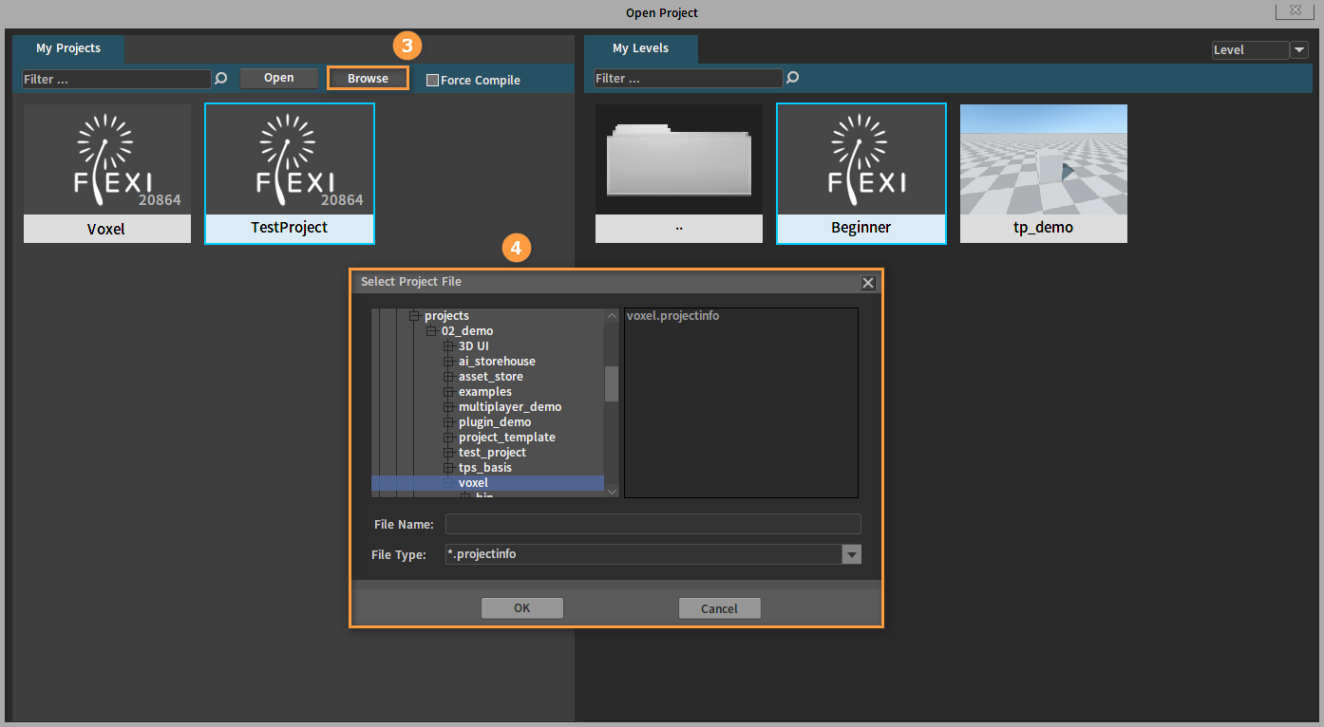Select the 'asset_store' tree item
1324x727 pixels.
[491, 377]
